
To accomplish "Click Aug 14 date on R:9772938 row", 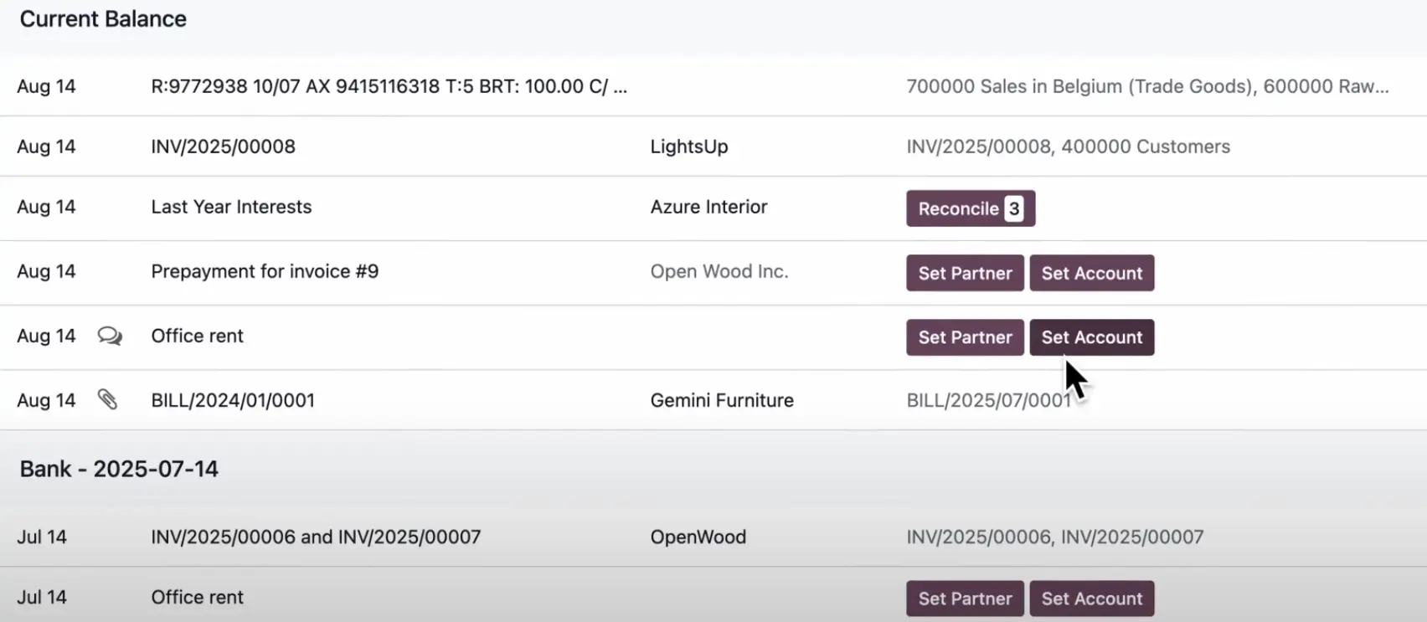I will point(46,86).
